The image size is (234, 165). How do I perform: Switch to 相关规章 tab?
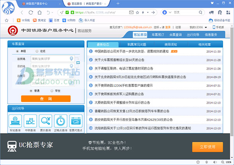(205, 44)
